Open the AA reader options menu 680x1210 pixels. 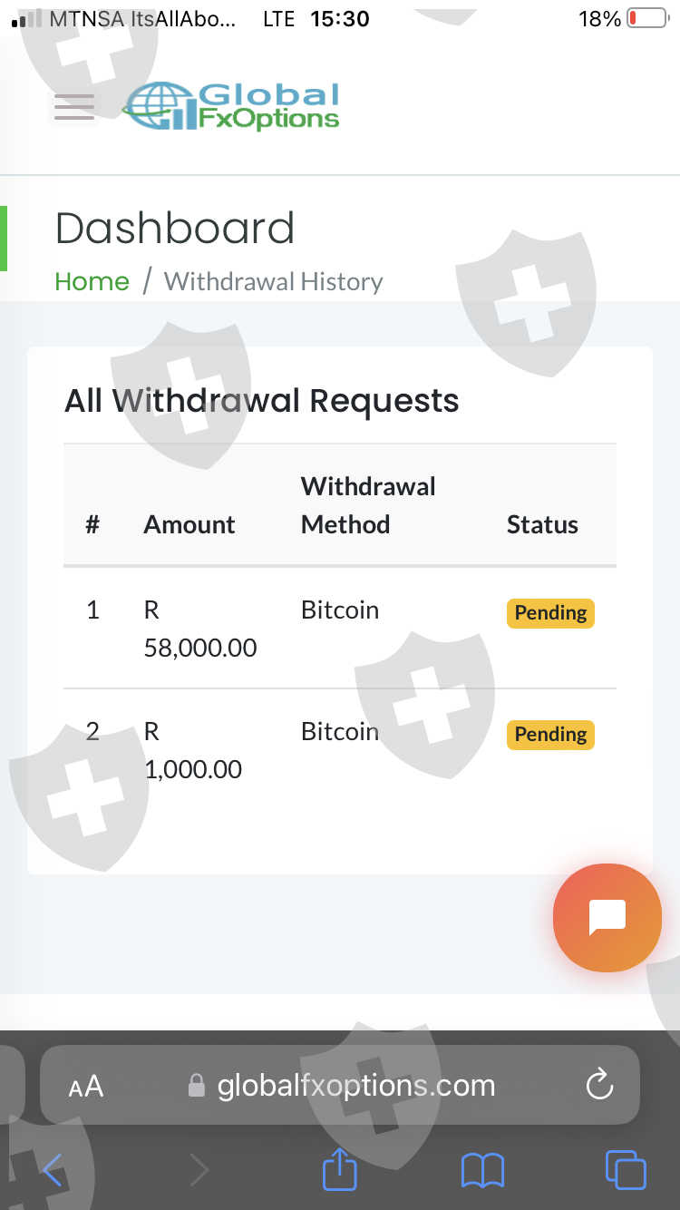coord(86,1086)
